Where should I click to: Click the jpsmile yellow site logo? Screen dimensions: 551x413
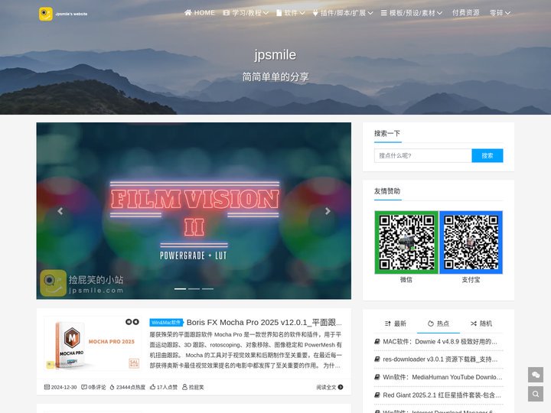coord(46,14)
